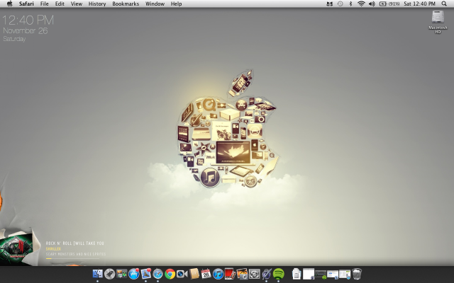Open the Wi-Fi status menu
454x283 pixels.
(x=361, y=4)
